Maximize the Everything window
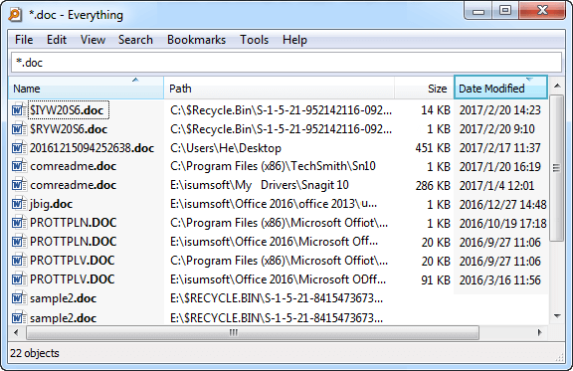The width and height of the screenshot is (573, 371). [x=505, y=11]
